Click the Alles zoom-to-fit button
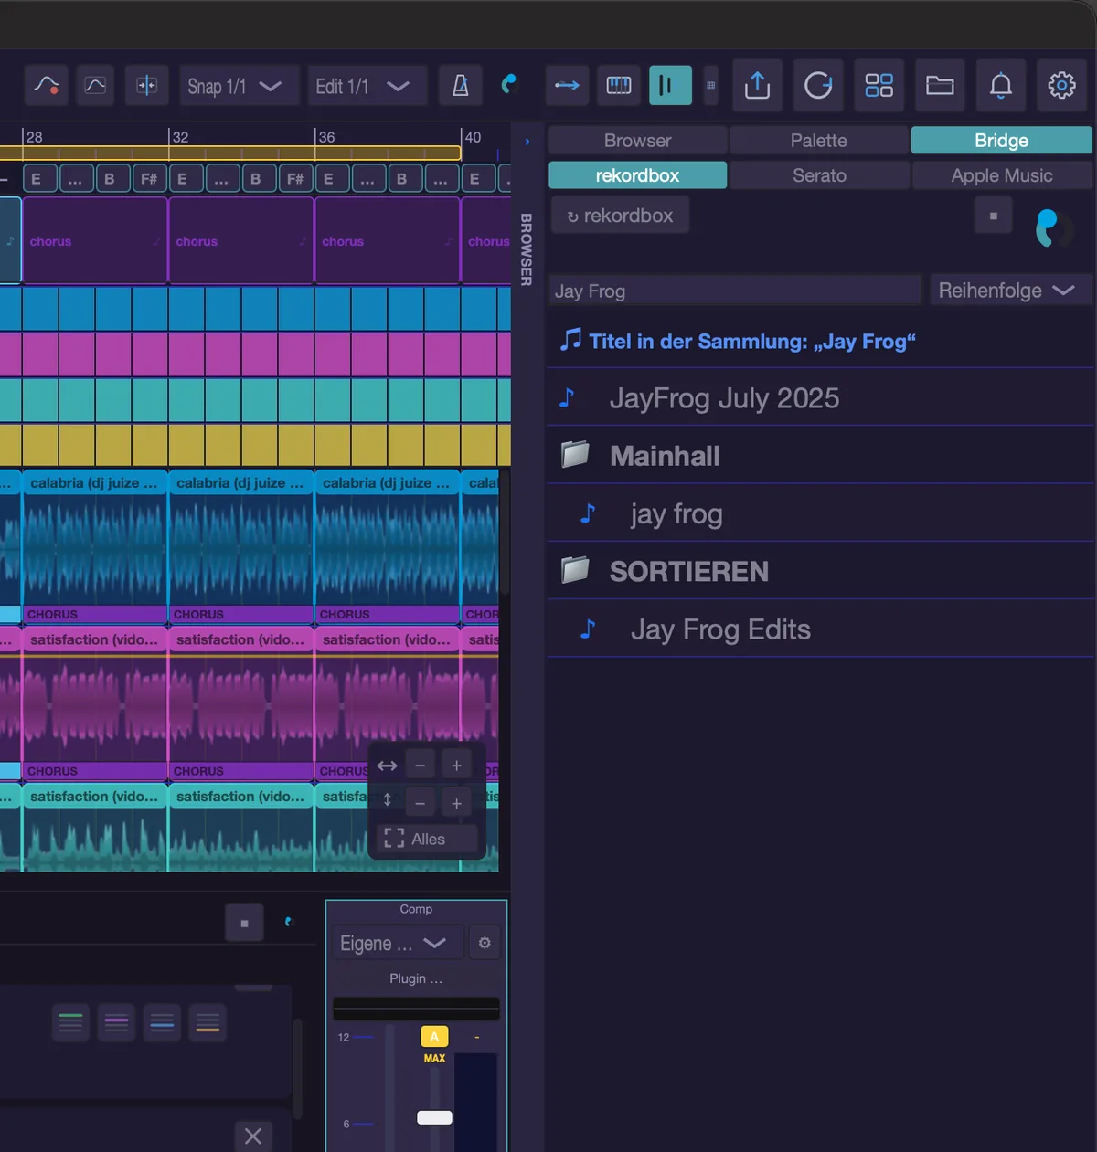1097x1152 pixels. [x=427, y=839]
